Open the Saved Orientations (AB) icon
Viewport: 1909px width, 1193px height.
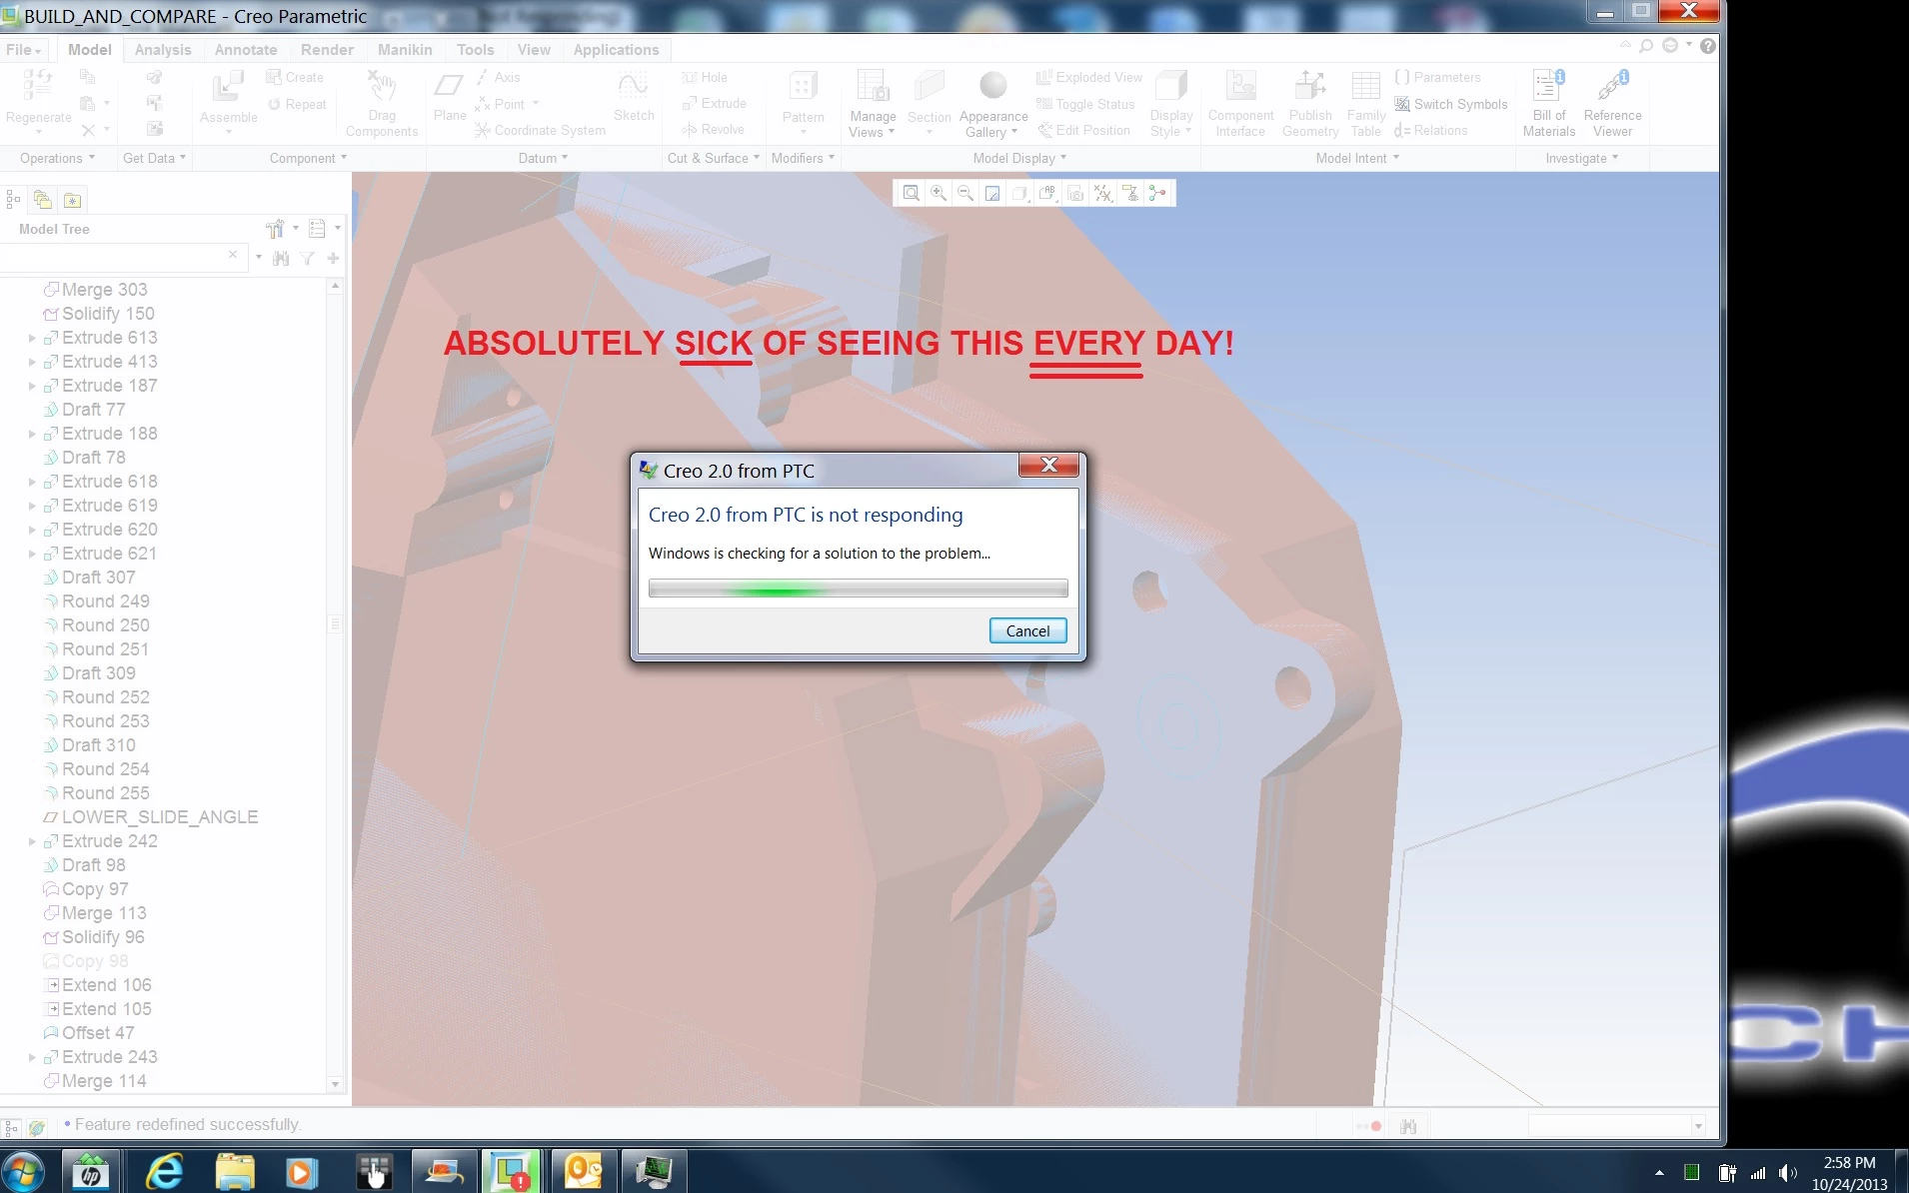pyautogui.click(x=1047, y=193)
